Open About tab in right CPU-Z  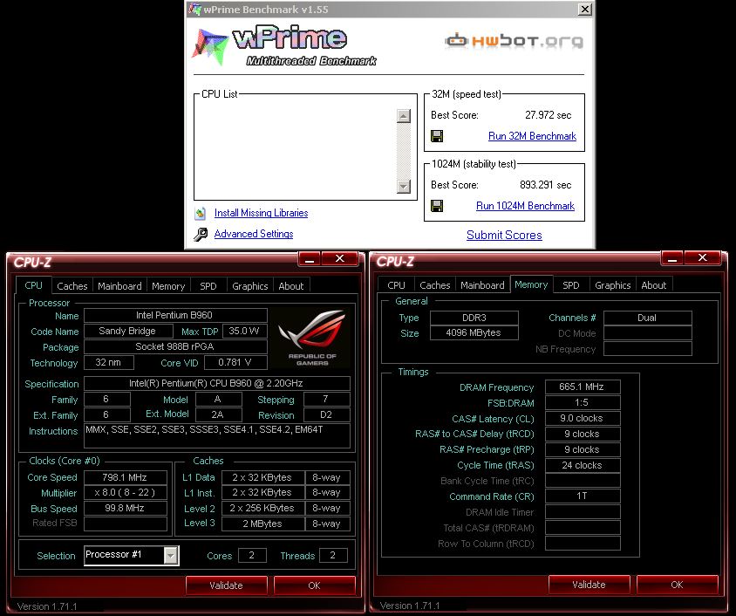(x=654, y=285)
